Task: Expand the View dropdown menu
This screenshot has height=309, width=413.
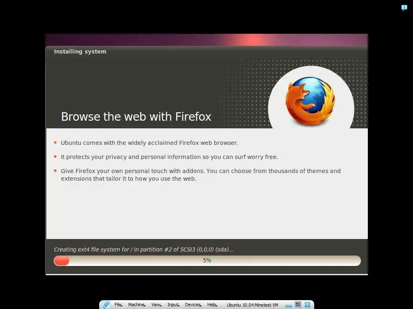Action: (x=156, y=305)
